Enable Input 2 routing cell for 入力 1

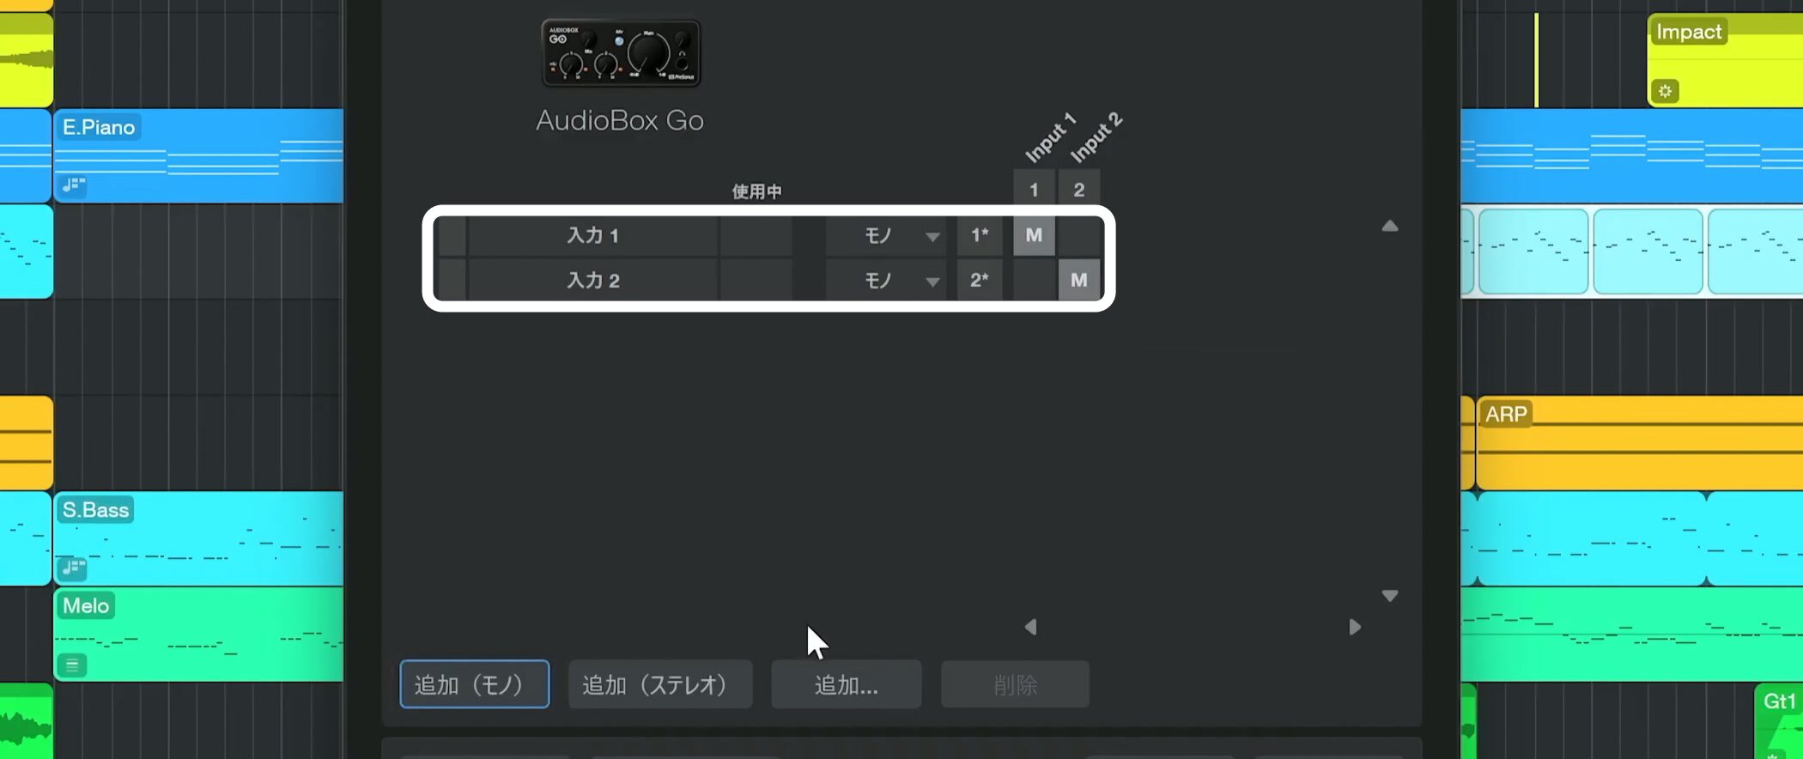(x=1079, y=235)
